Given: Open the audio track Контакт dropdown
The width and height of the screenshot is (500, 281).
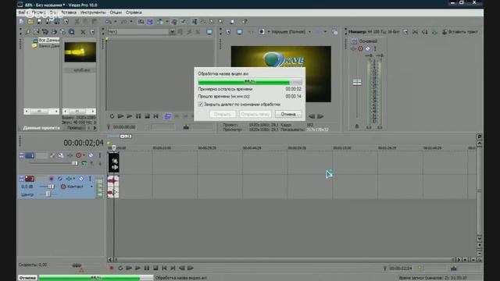Looking at the screenshot, I should (x=91, y=187).
